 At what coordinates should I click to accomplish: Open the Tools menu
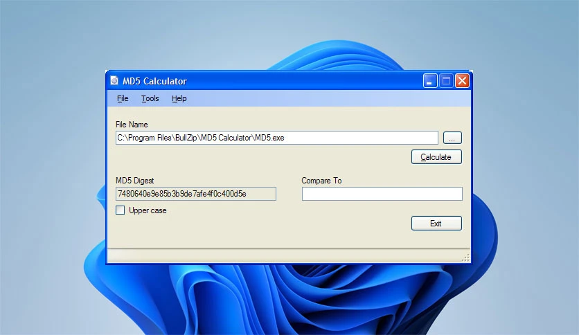(150, 98)
